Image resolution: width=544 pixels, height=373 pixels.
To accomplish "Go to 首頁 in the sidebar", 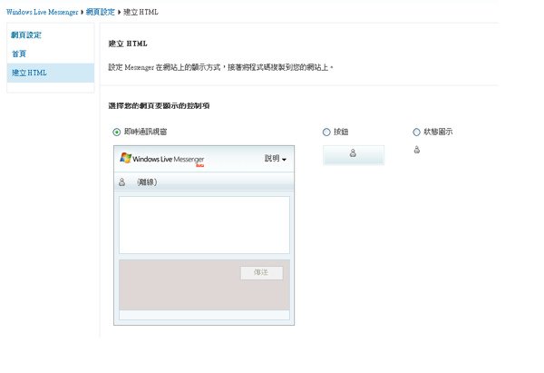I will (x=19, y=54).
